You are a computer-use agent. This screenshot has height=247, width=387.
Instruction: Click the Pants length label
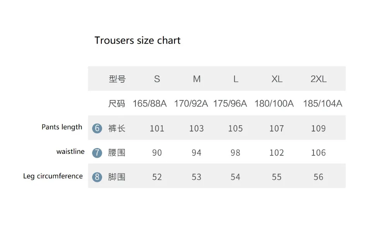click(x=62, y=127)
